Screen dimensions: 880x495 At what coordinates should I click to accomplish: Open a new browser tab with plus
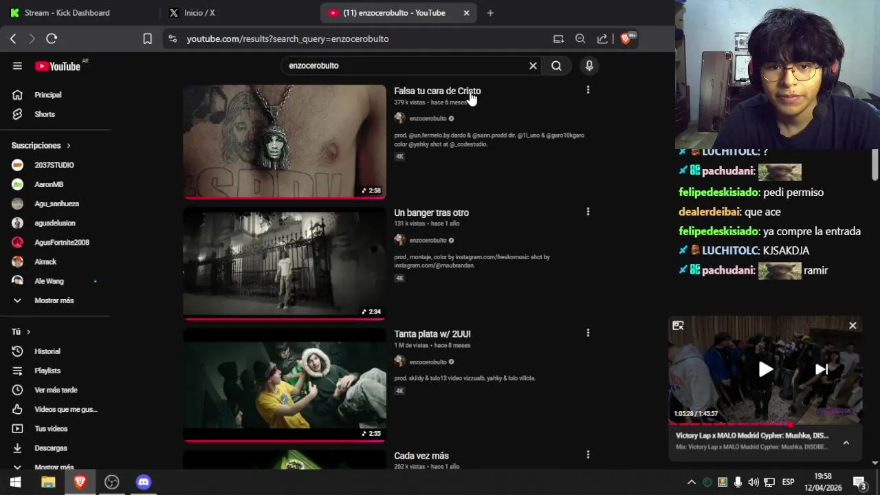pyautogui.click(x=490, y=13)
